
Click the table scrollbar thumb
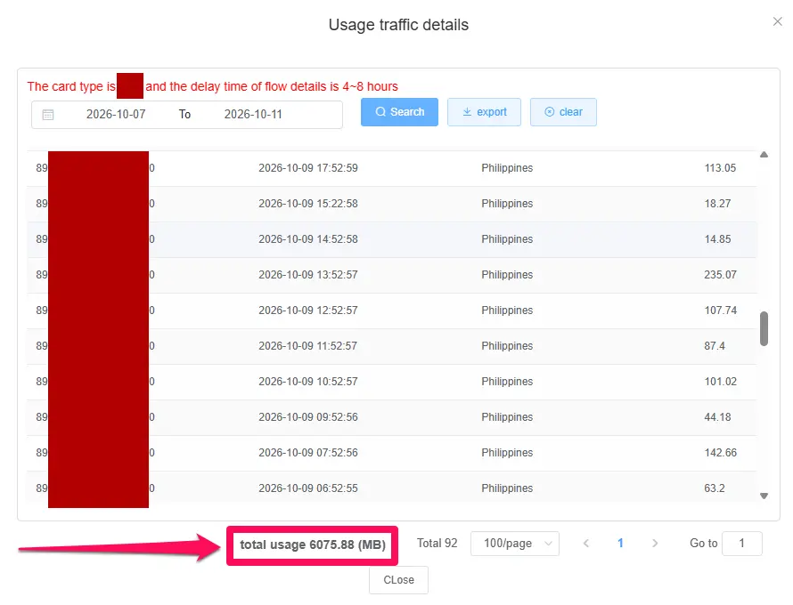764,329
